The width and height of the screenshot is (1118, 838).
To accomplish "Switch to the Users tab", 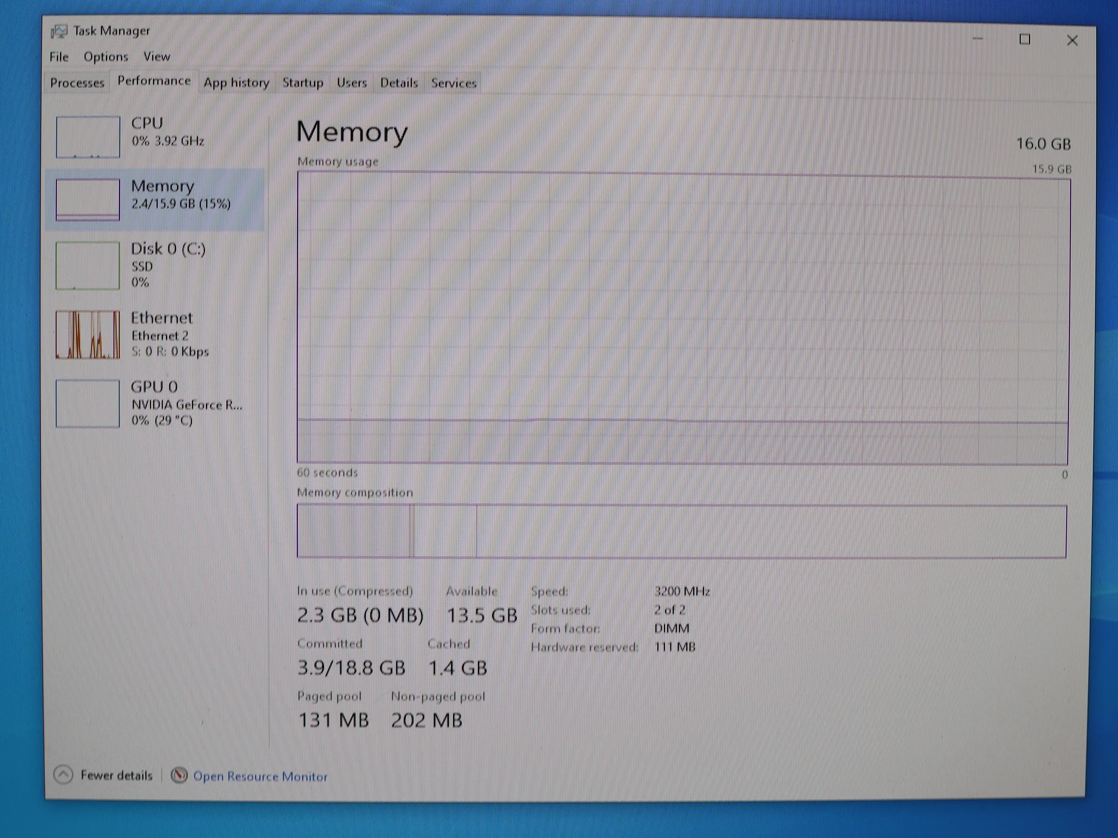I will (x=352, y=83).
